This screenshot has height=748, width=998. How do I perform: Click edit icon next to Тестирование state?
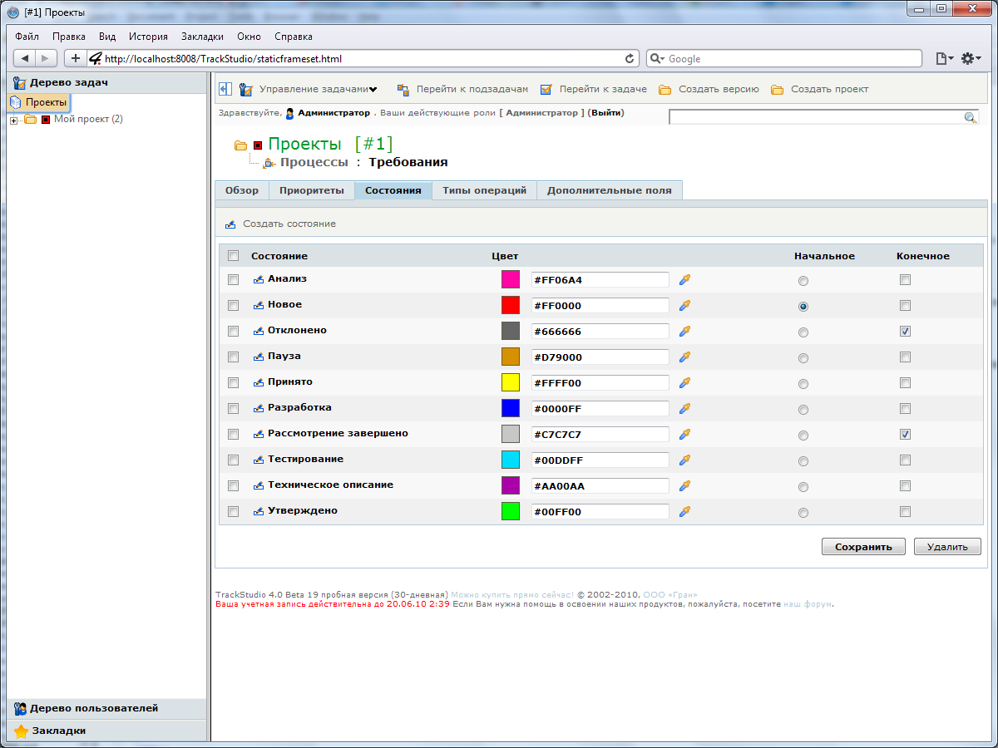(x=258, y=460)
